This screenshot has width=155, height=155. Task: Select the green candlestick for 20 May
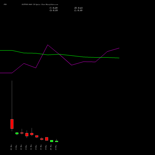tap(52, 141)
